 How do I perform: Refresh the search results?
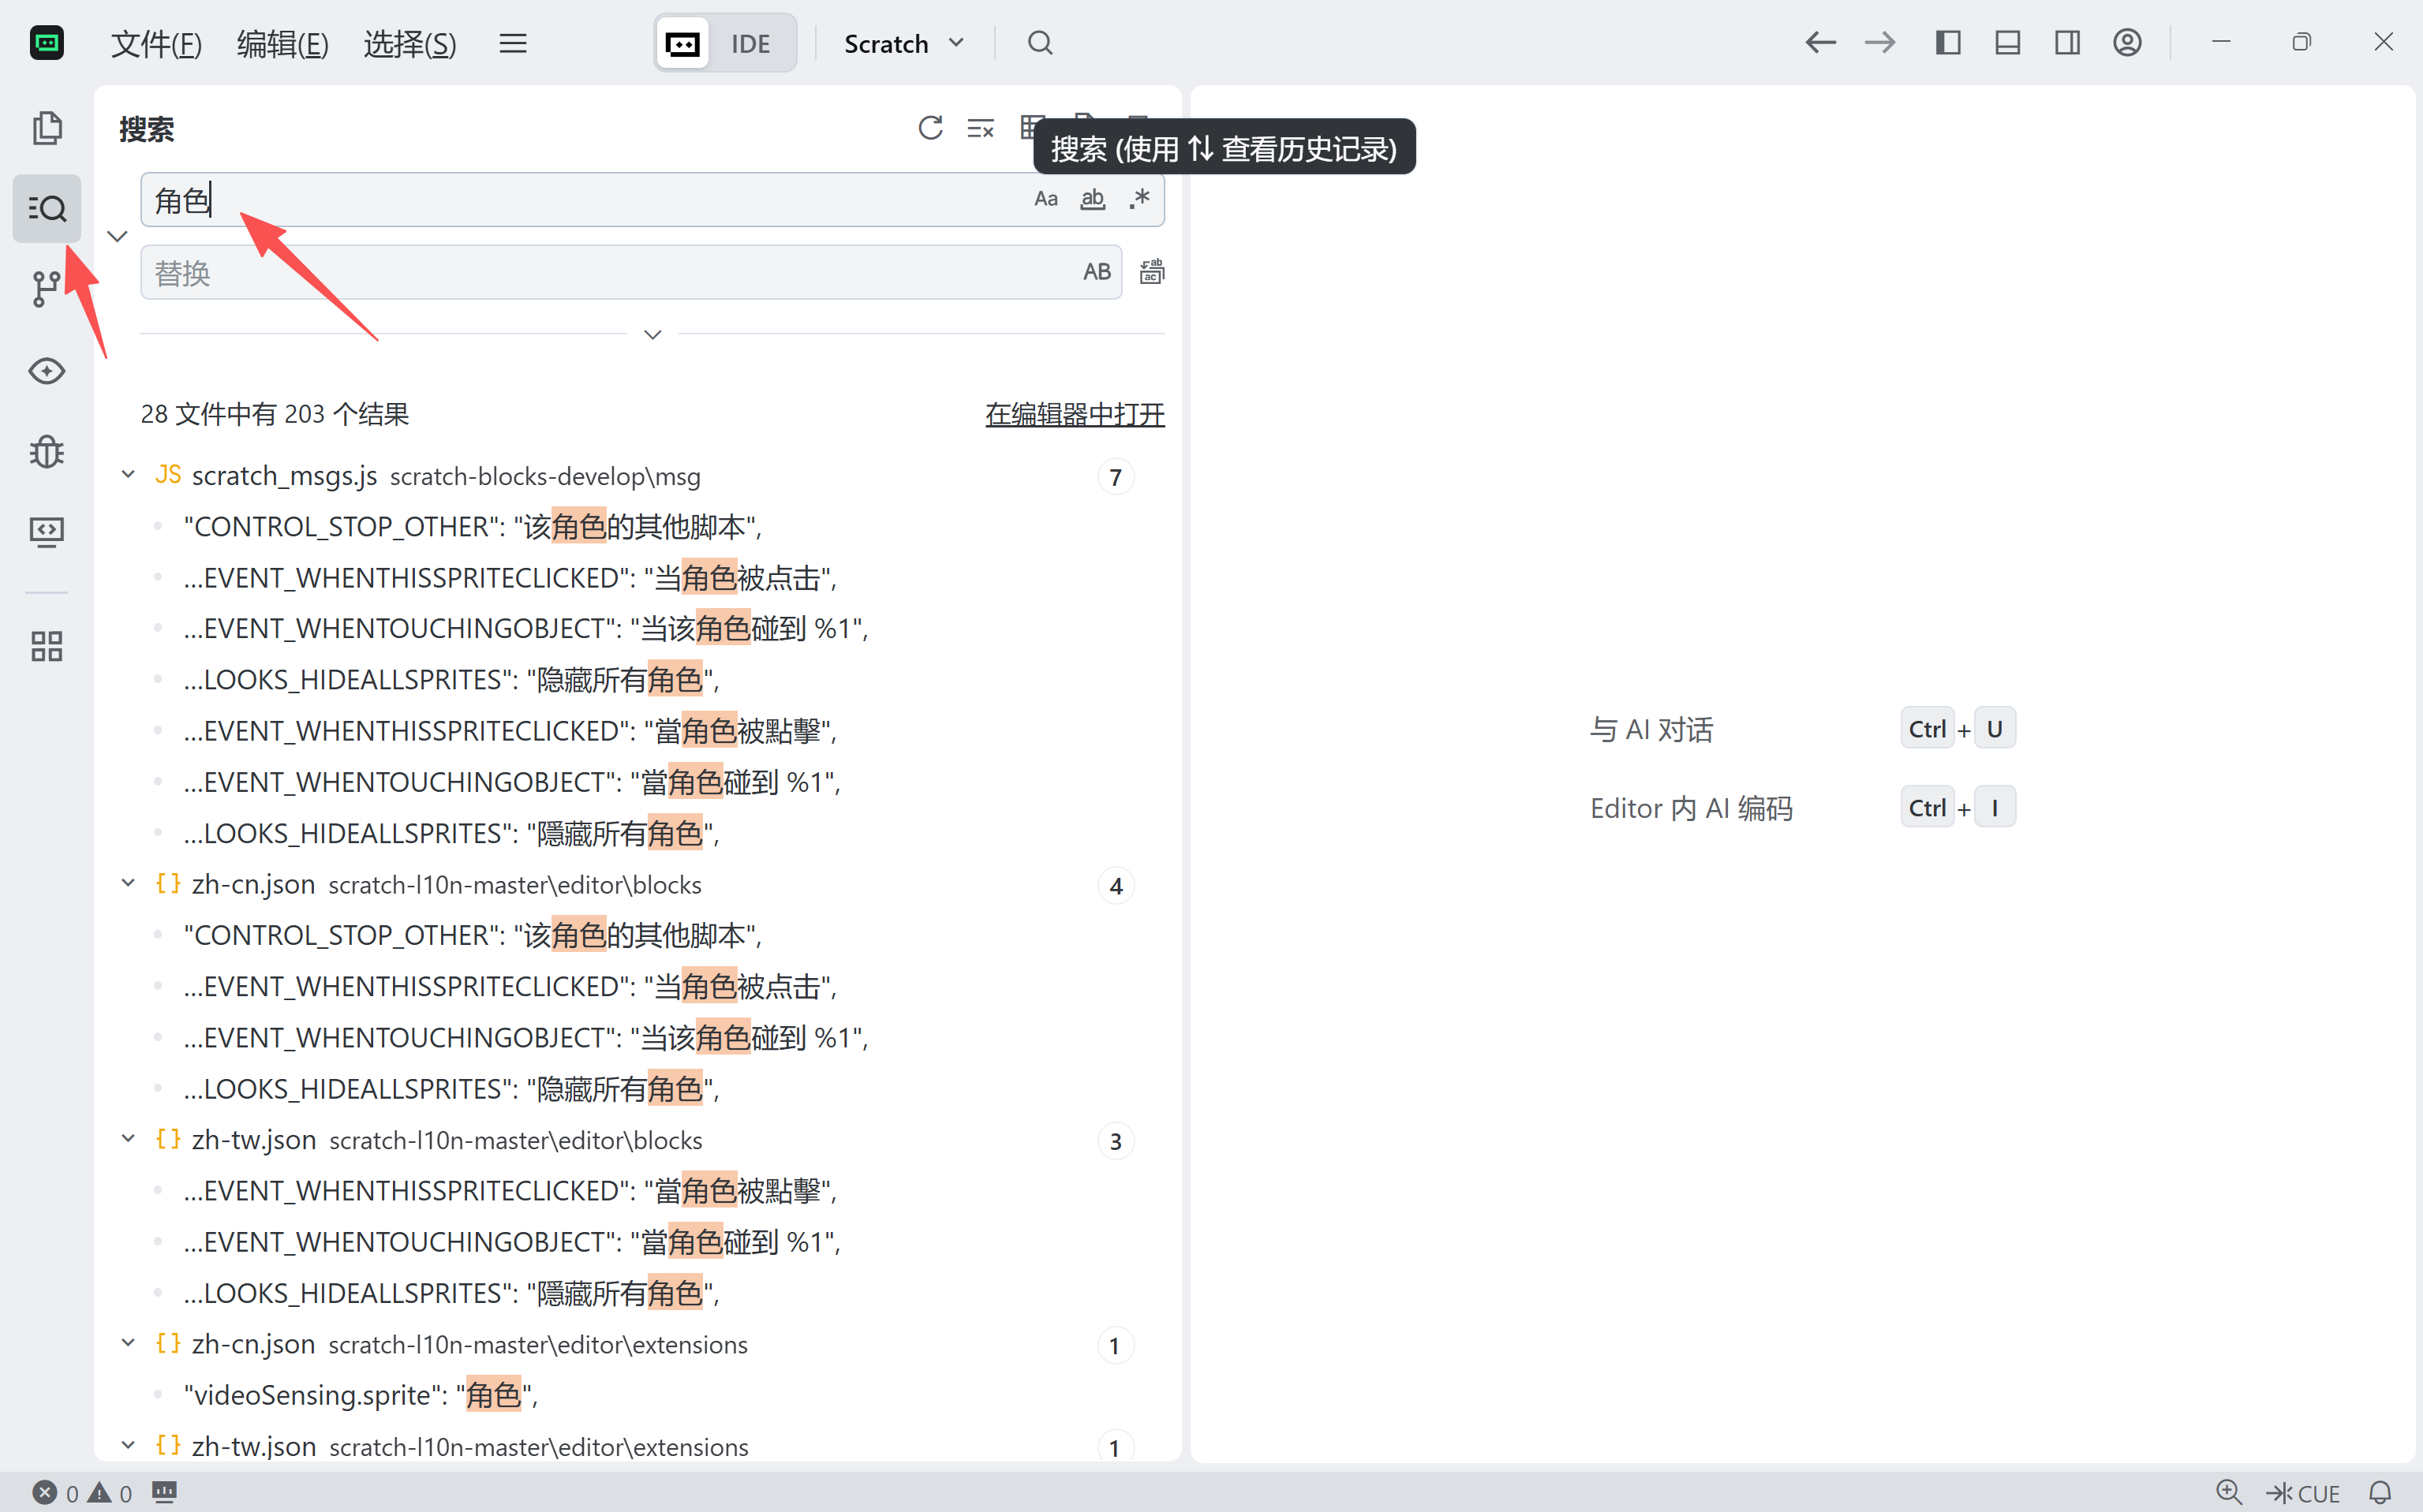pos(930,128)
